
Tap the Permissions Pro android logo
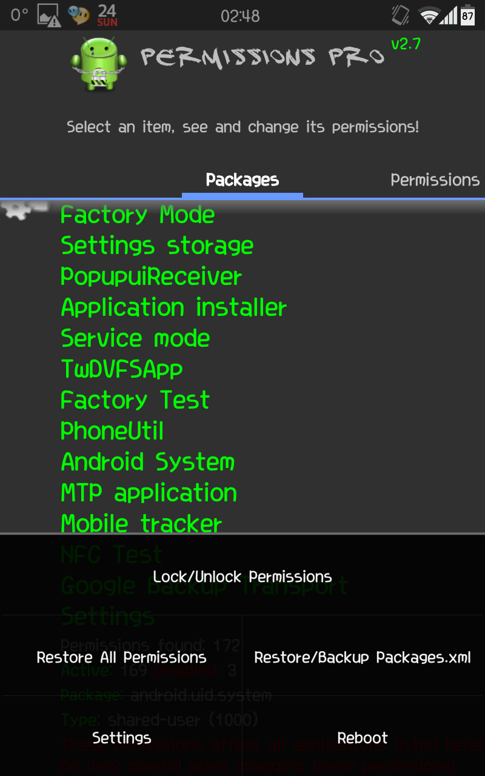click(98, 64)
